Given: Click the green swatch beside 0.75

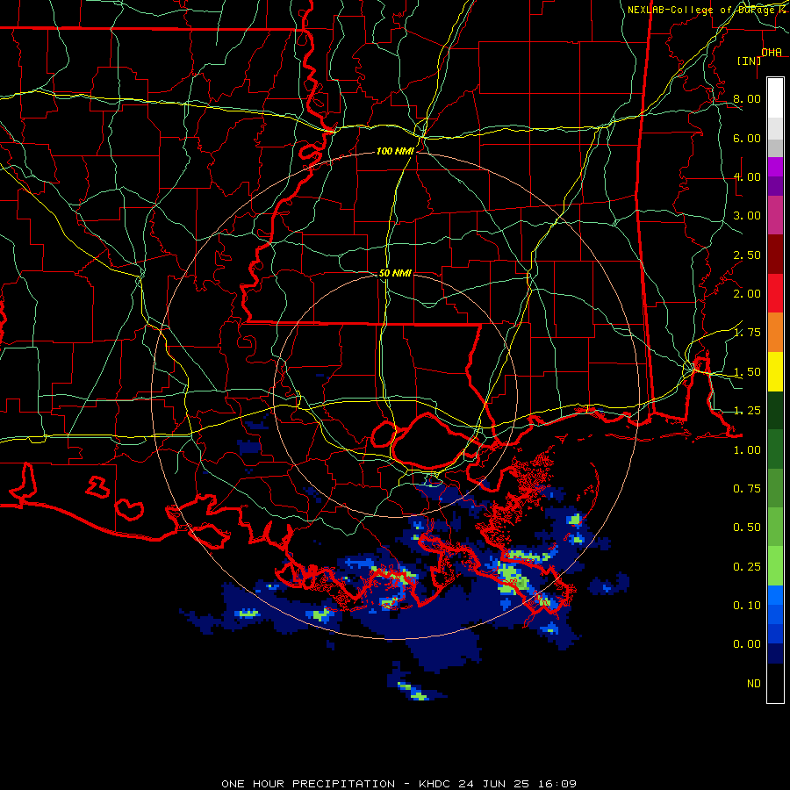Looking at the screenshot, I should (x=775, y=488).
